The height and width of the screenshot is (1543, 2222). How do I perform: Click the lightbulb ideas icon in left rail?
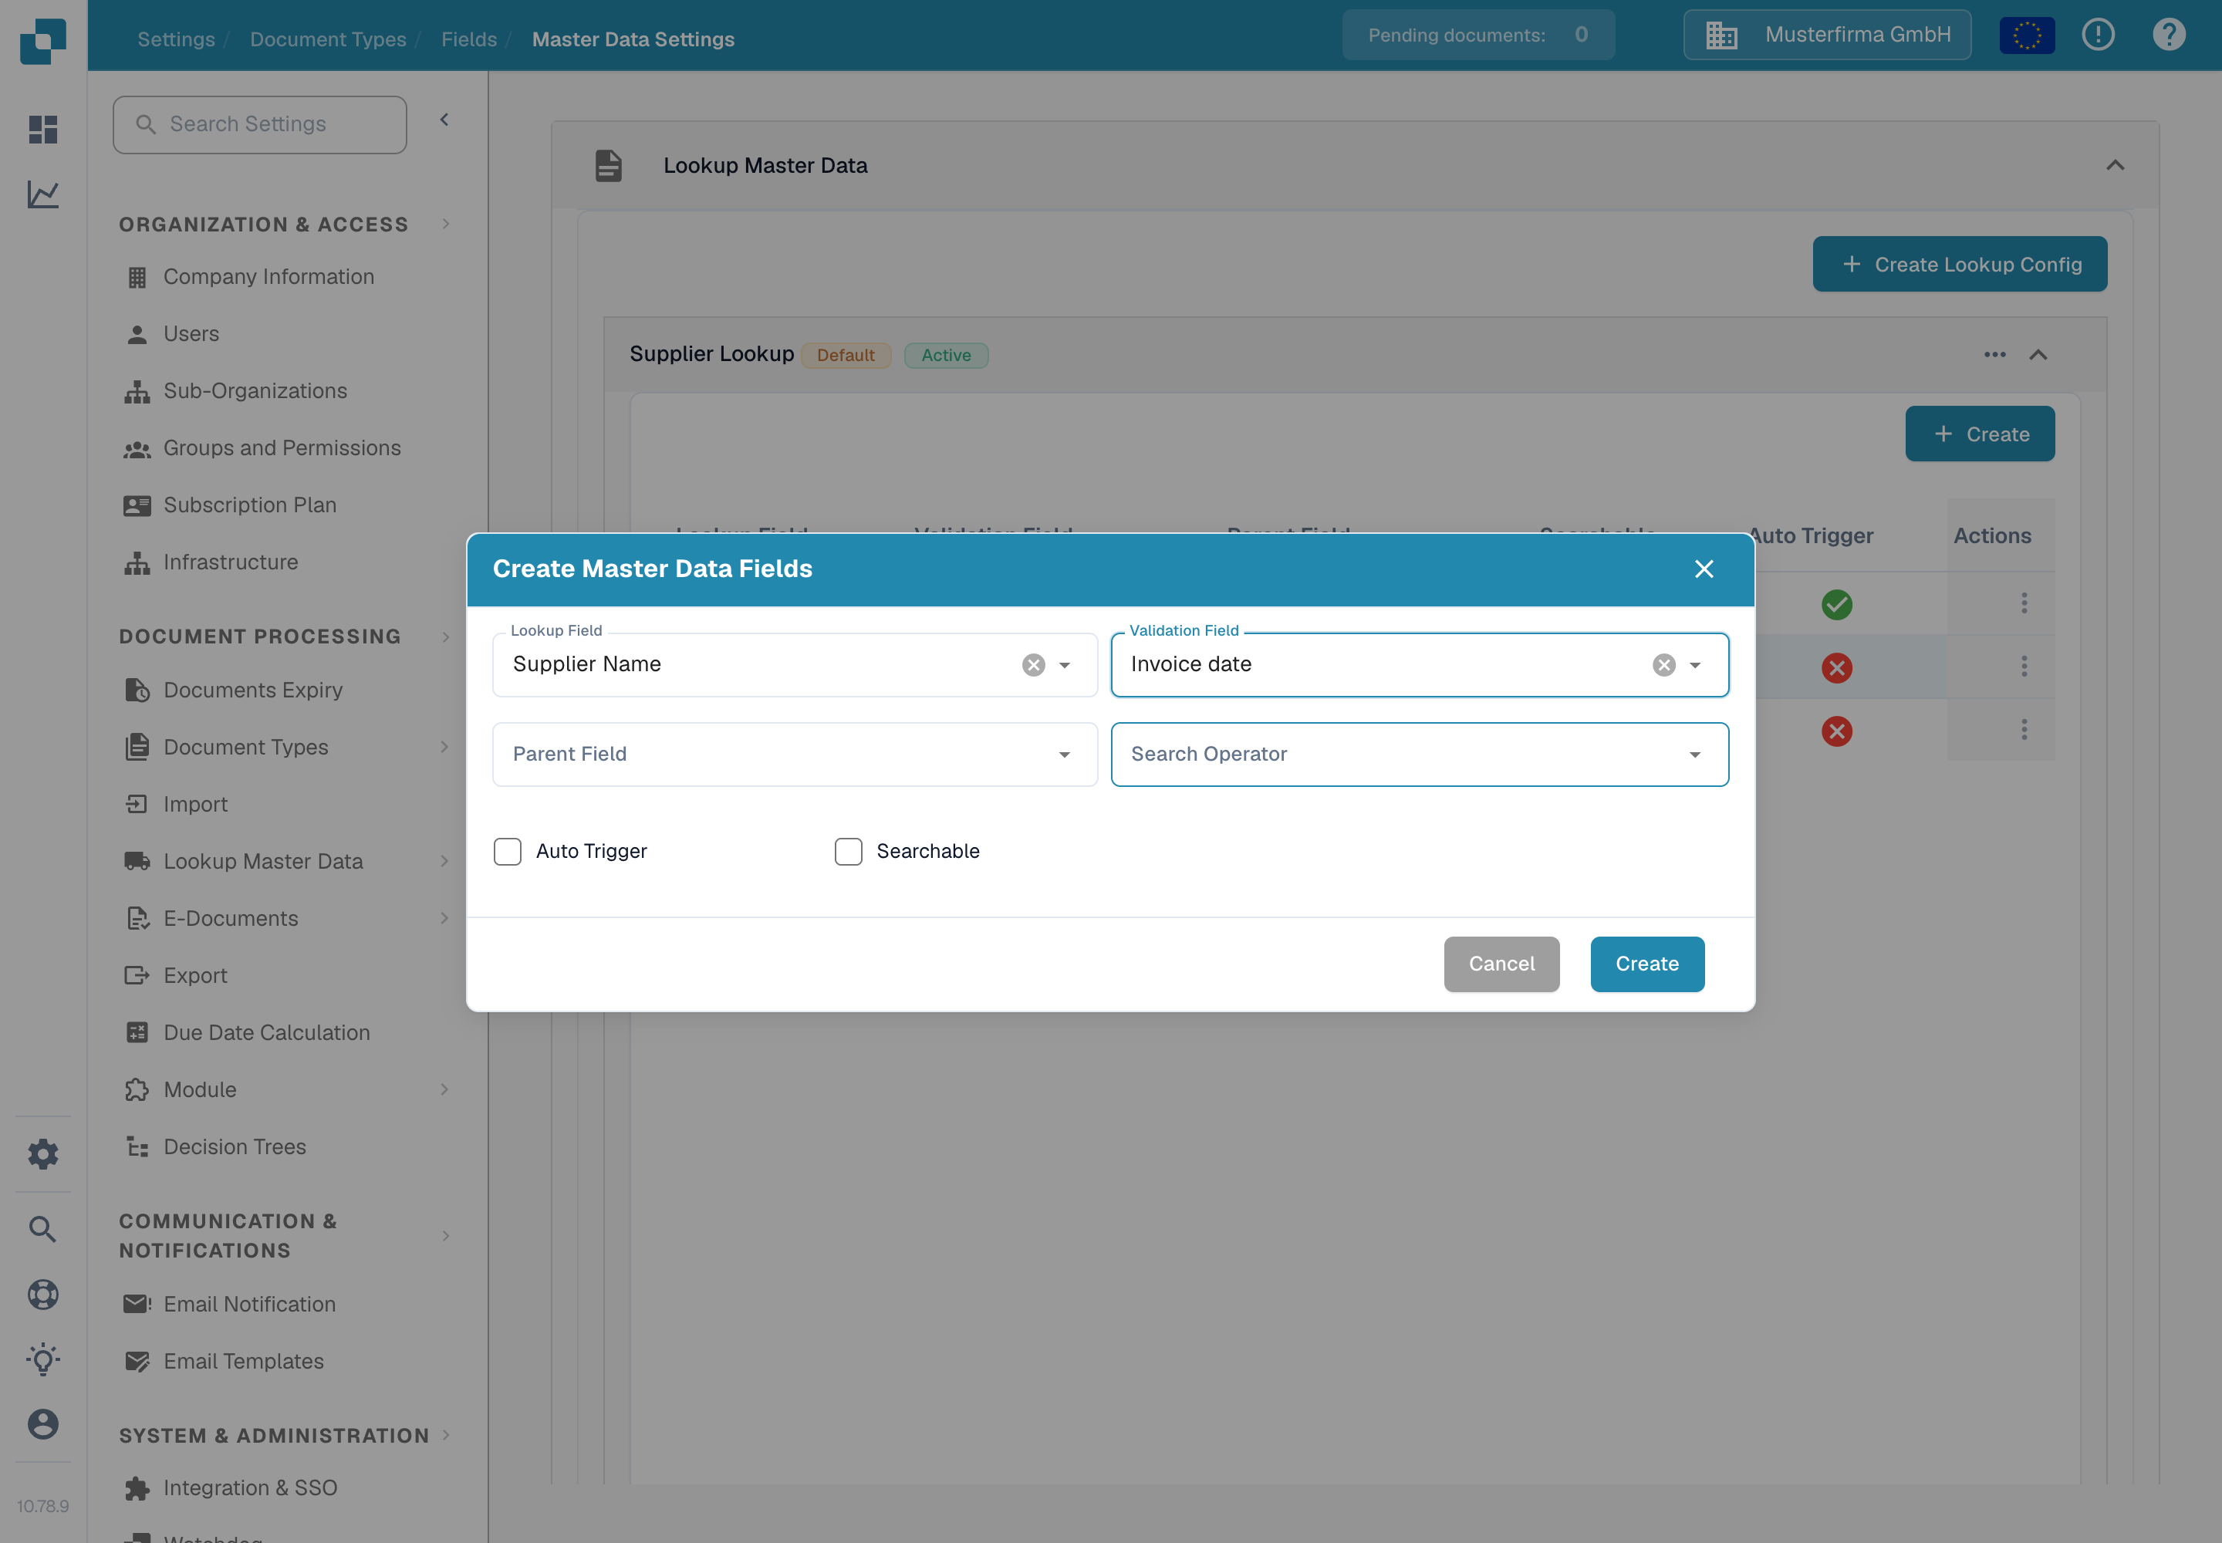tap(42, 1359)
